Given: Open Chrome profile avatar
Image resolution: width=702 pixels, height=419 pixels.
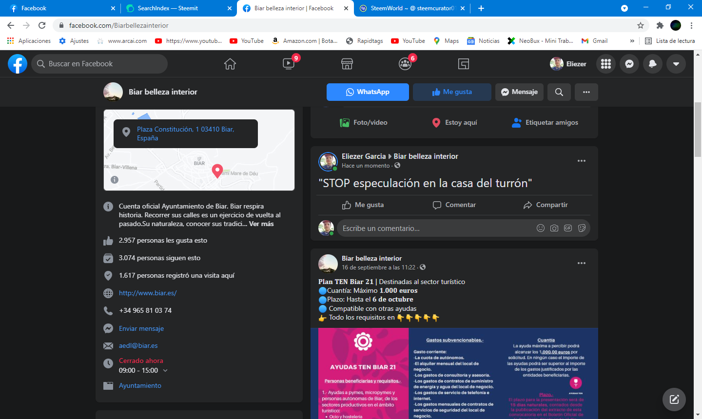Looking at the screenshot, I should pos(676,25).
